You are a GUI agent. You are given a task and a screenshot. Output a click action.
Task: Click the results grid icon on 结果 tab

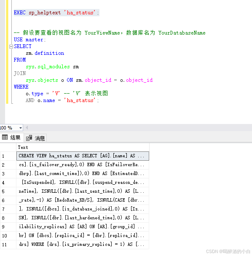(5, 137)
